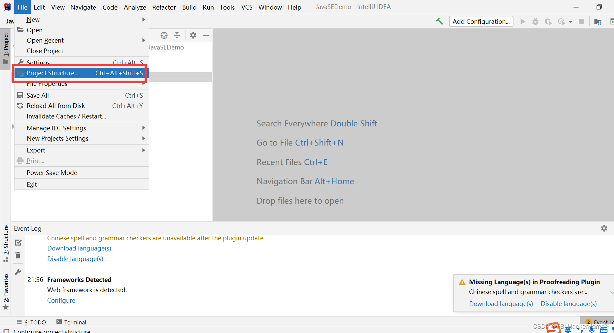Open the Tools menu

pyautogui.click(x=227, y=7)
